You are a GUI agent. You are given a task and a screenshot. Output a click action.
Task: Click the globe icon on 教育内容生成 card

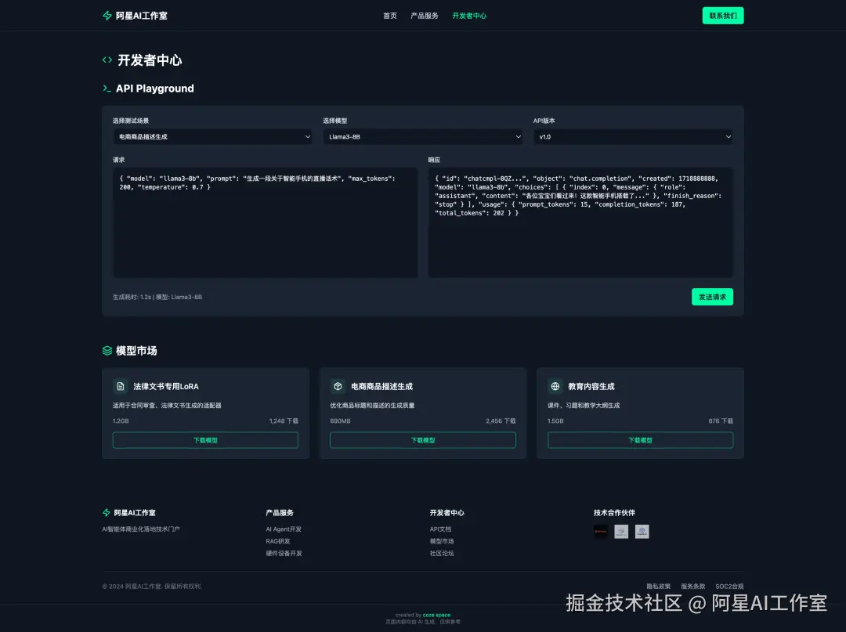[555, 386]
